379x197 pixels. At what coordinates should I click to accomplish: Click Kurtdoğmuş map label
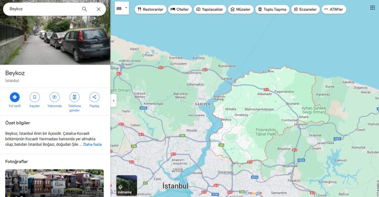click(327, 182)
